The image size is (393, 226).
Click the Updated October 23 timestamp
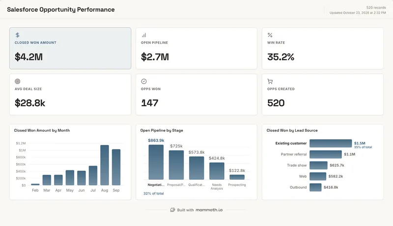click(358, 13)
